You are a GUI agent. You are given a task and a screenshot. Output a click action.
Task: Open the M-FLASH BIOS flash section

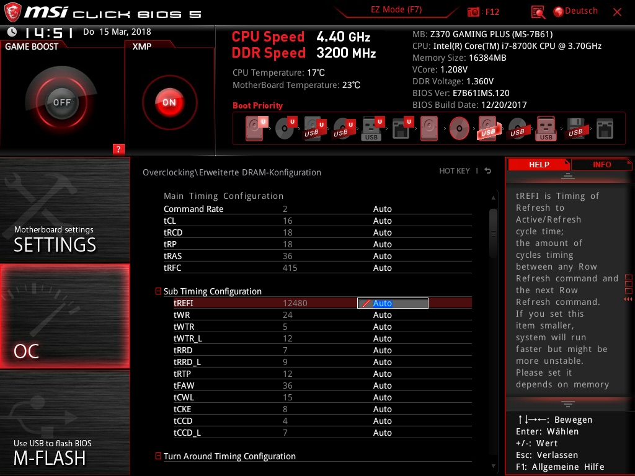64,423
